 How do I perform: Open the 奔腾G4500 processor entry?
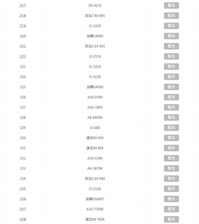tap(95, 87)
